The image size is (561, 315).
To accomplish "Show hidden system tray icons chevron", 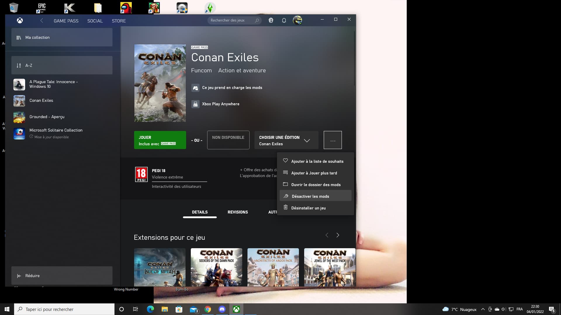I will tap(483, 309).
